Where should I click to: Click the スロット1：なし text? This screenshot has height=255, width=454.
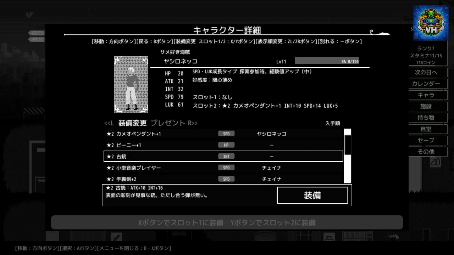coord(212,97)
